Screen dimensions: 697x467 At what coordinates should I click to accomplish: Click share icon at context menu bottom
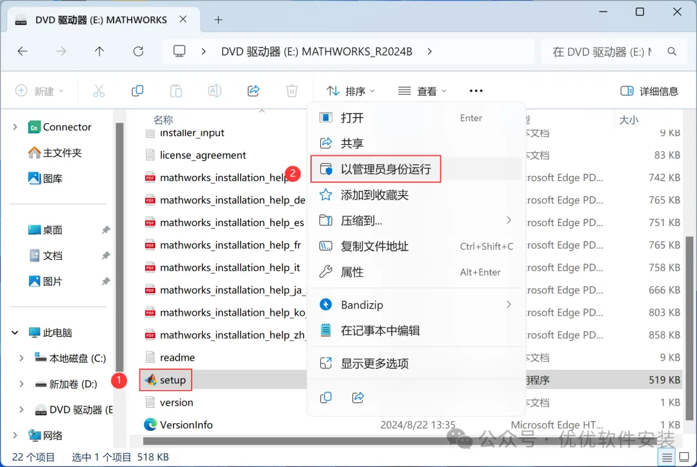tap(358, 397)
